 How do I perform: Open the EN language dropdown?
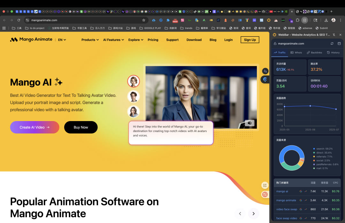[x=62, y=40]
